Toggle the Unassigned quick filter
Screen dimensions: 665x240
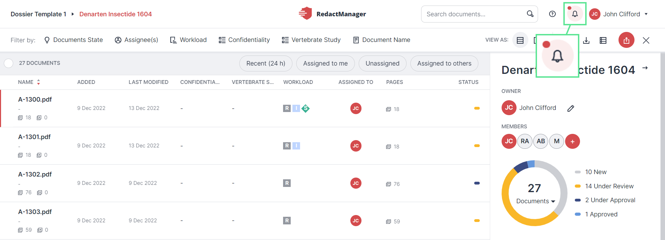pyautogui.click(x=383, y=63)
